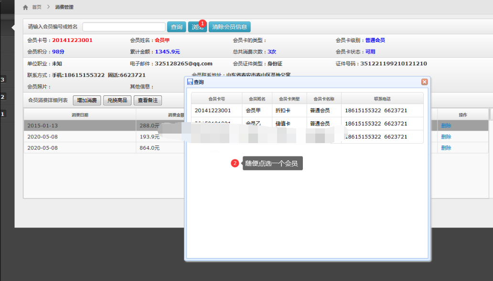Click the 查看备注 button
The image size is (493, 281).
pyautogui.click(x=148, y=101)
